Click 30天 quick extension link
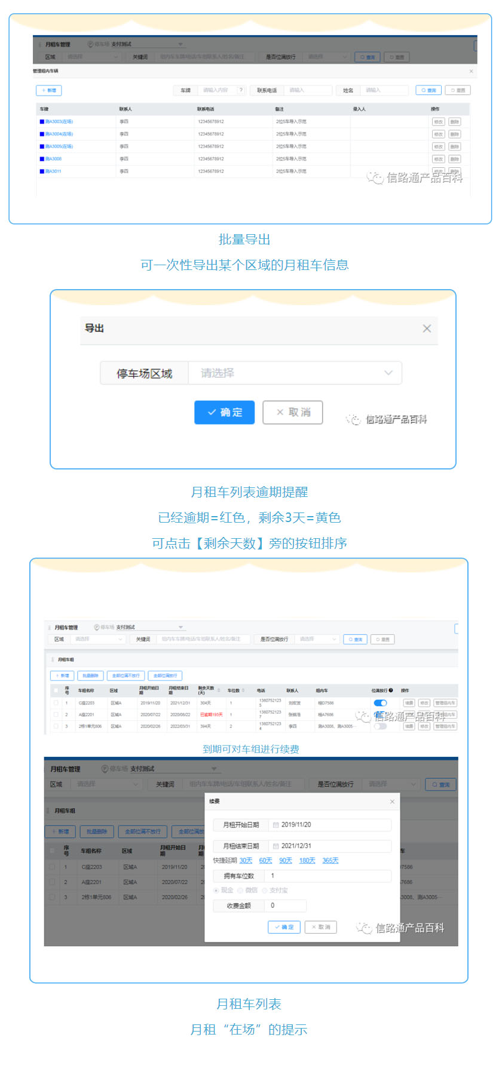The width and height of the screenshot is (502, 1065). tap(246, 861)
